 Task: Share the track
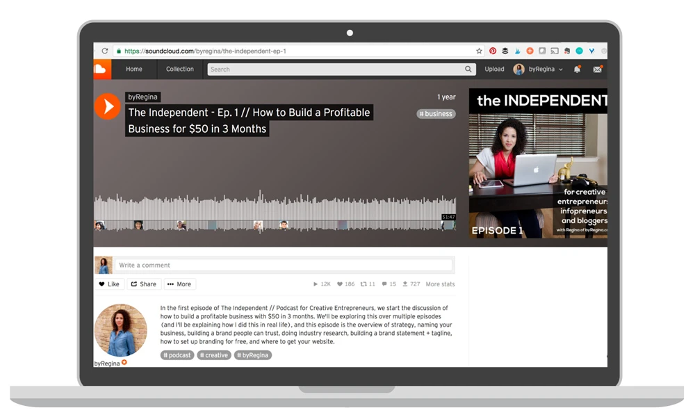pos(144,284)
